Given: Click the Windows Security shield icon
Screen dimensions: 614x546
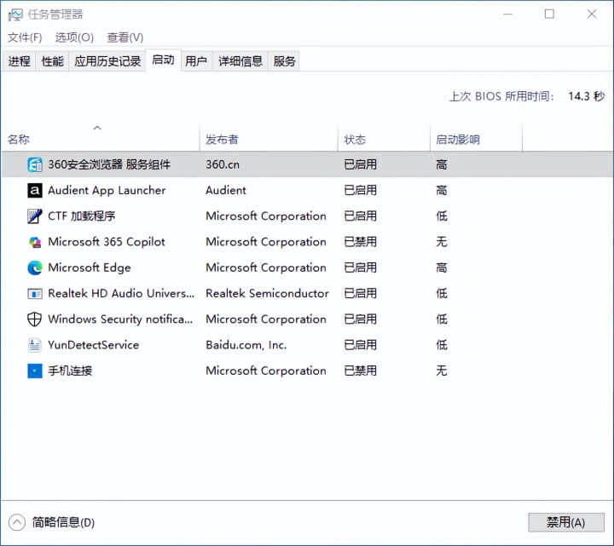Looking at the screenshot, I should tap(35, 319).
